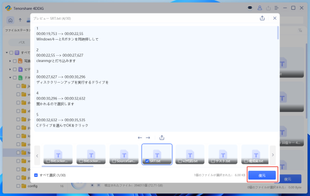Open the SourceSan thumbnail
The width and height of the screenshot is (310, 196).
pyautogui.click(x=124, y=154)
